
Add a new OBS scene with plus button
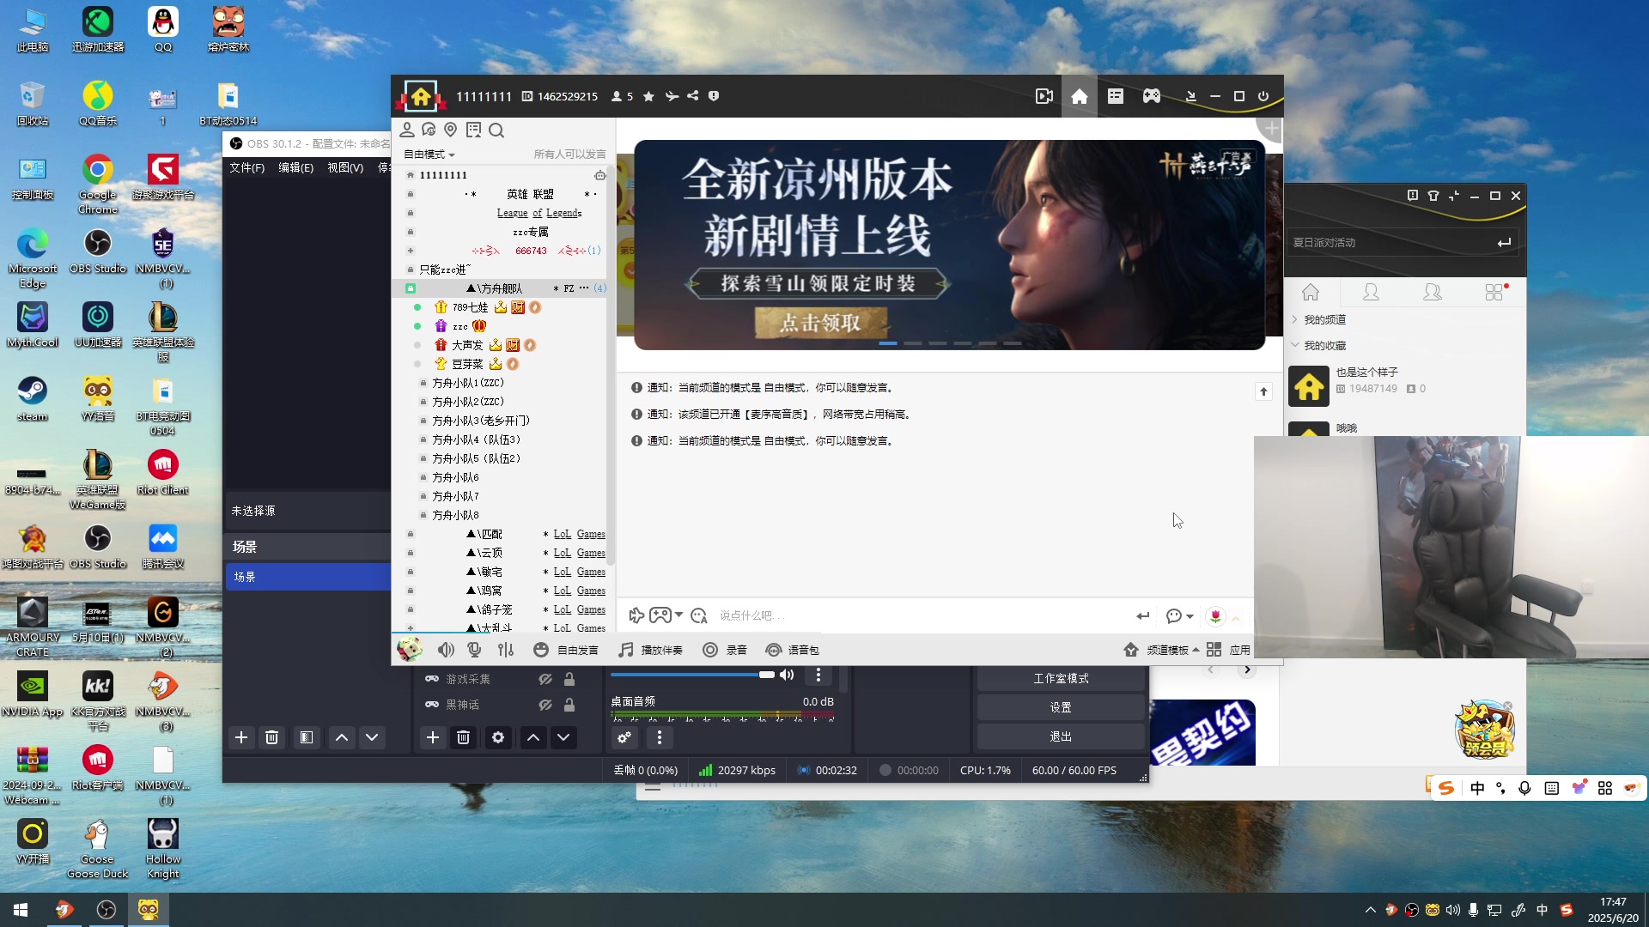click(x=241, y=737)
